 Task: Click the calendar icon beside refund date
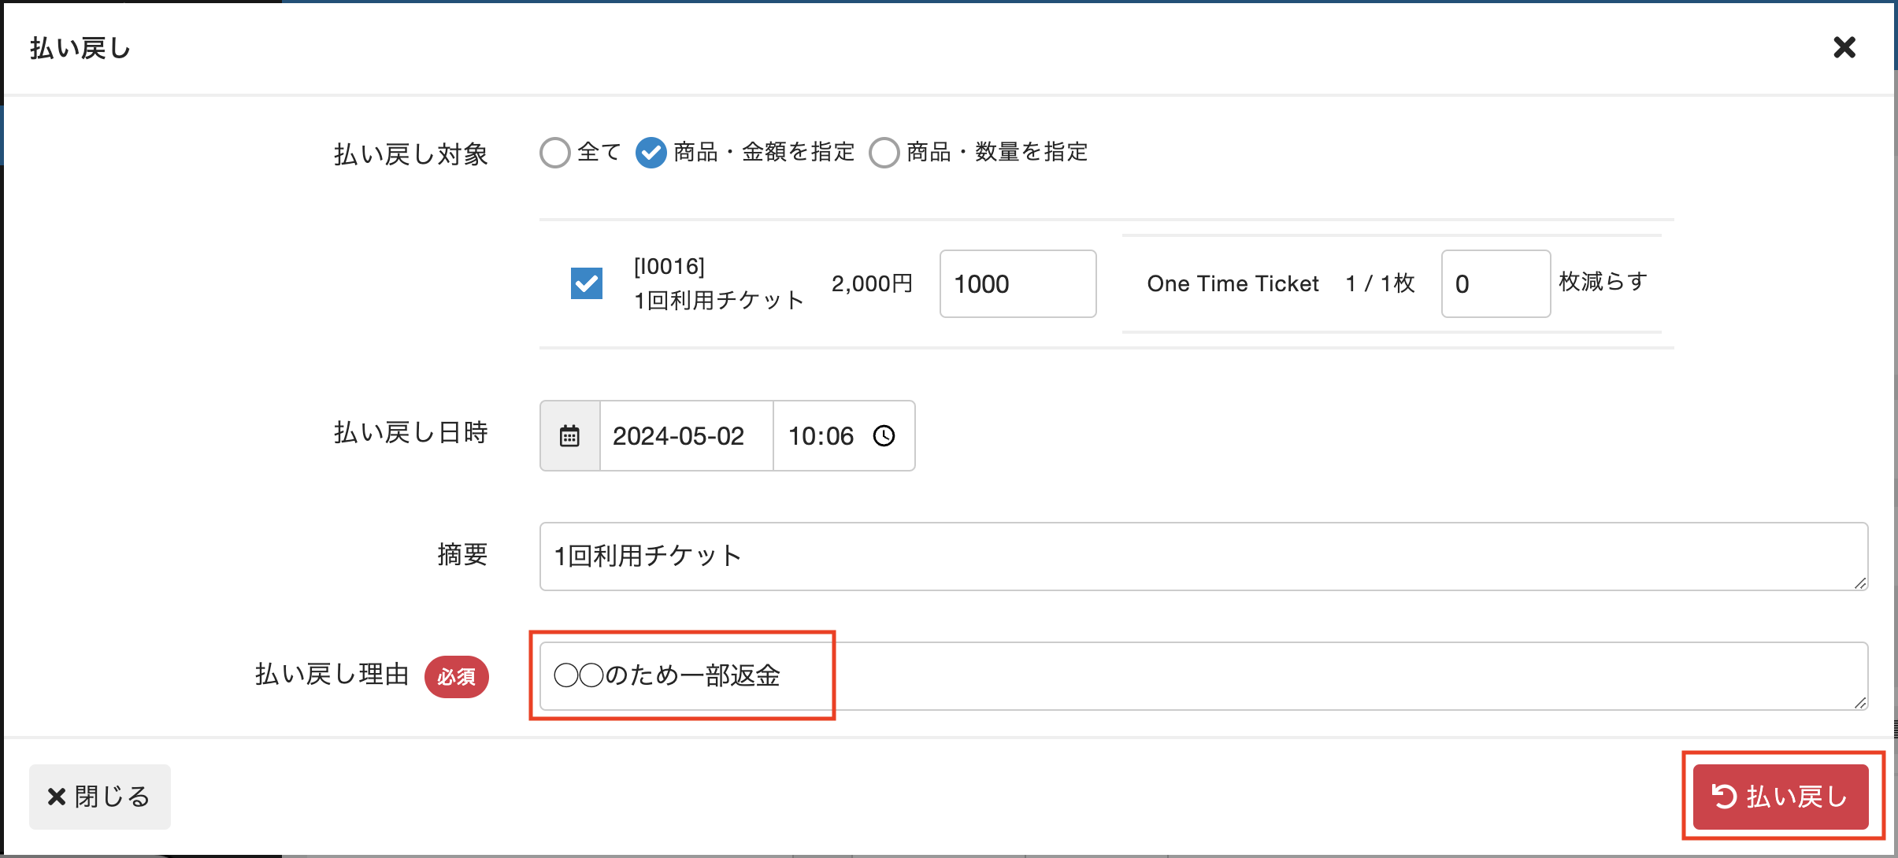click(569, 436)
